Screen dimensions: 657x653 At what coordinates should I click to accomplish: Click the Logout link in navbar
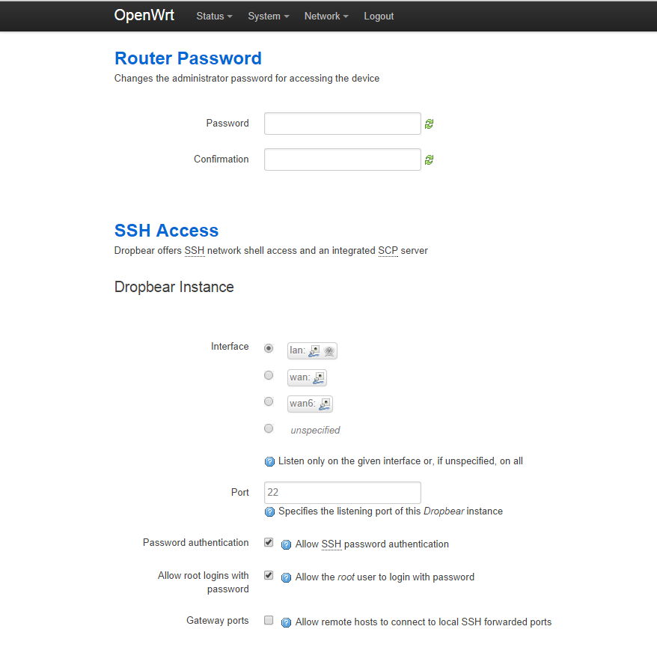tap(379, 16)
